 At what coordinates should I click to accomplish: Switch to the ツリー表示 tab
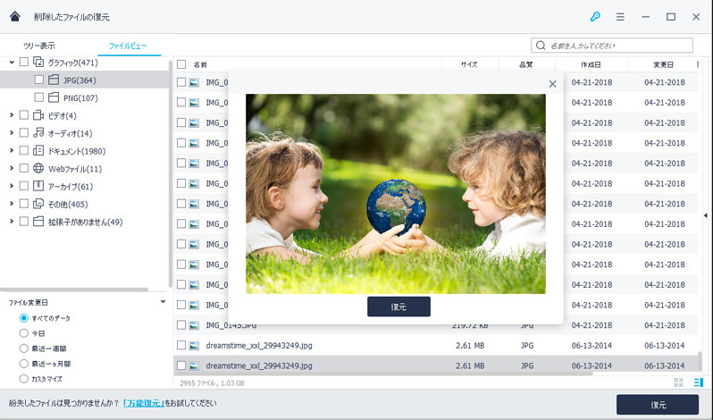(x=39, y=46)
